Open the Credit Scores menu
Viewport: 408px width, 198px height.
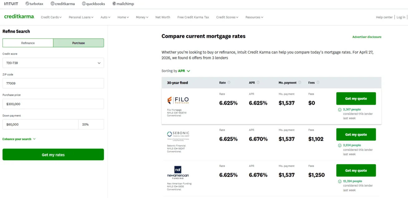[227, 17]
